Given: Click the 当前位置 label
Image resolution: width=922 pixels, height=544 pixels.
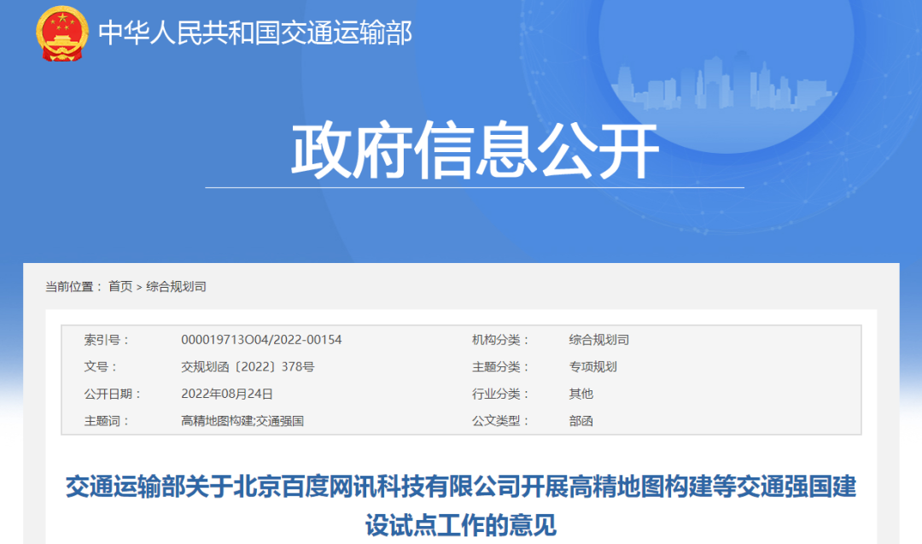Looking at the screenshot, I should coord(73,286).
